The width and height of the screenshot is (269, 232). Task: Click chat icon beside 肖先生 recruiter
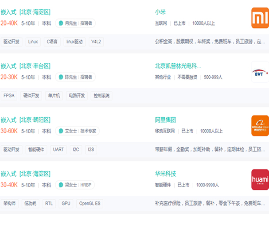[61, 23]
